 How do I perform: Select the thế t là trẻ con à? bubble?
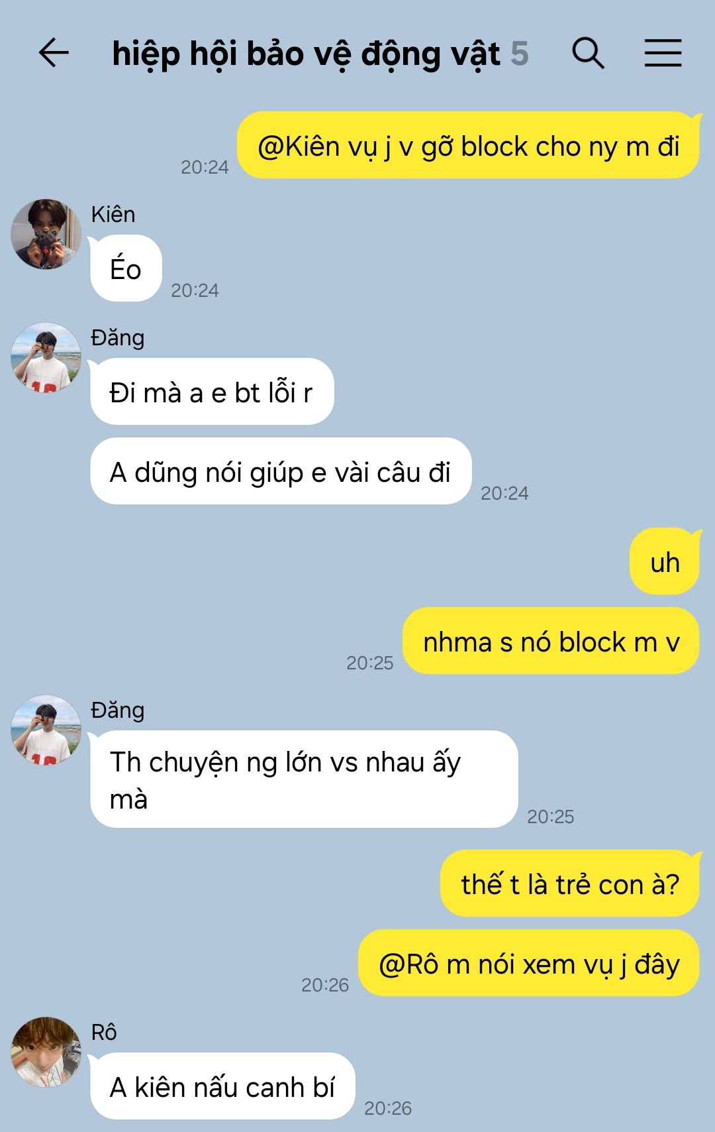(x=570, y=883)
